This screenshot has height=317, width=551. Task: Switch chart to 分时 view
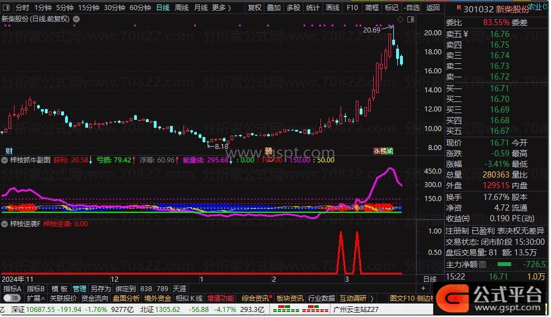pos(22,7)
